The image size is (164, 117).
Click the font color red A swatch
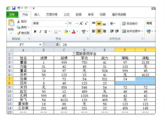pyautogui.click(x=74, y=31)
